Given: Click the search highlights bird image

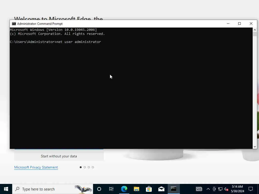Looking at the screenshot, I should point(83,189).
